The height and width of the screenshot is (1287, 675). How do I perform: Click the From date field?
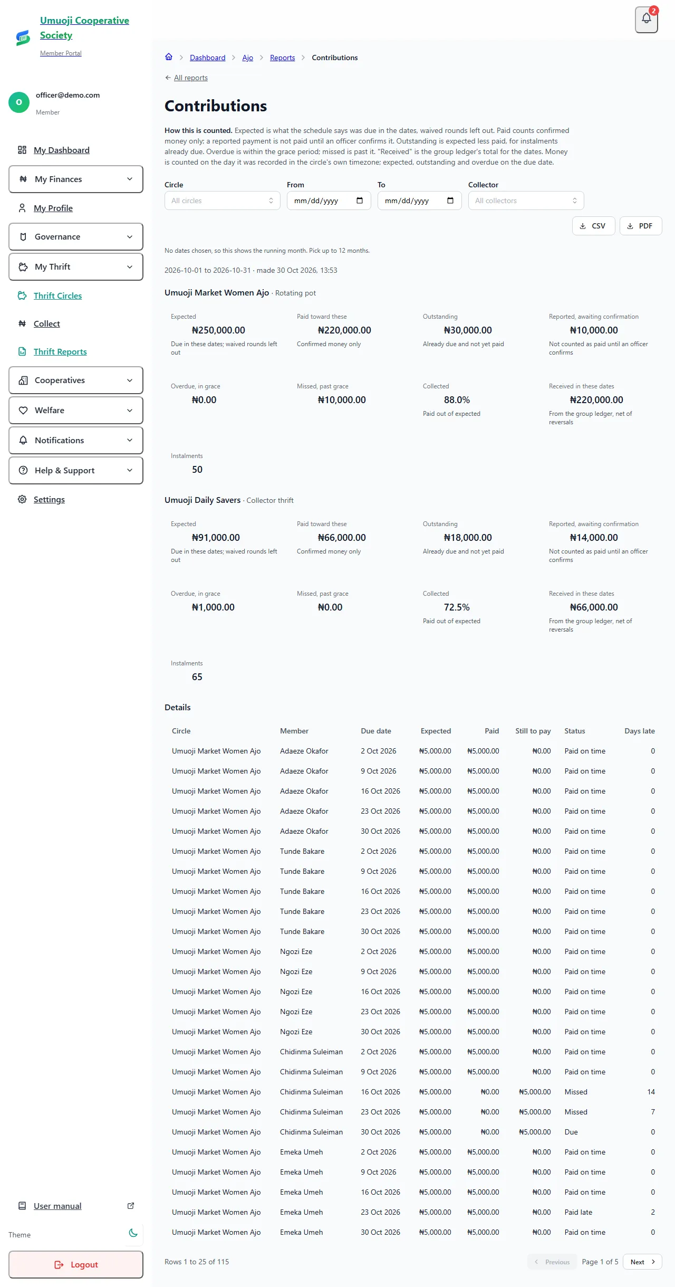[x=329, y=201]
